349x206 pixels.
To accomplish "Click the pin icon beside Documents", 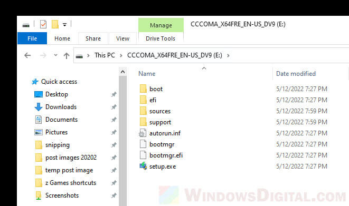I will (x=114, y=120).
